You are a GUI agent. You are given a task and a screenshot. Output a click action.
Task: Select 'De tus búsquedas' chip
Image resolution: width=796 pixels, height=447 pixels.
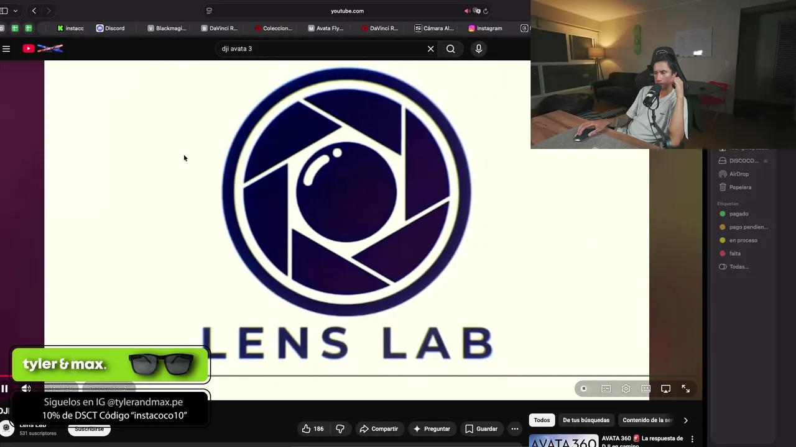pos(586,420)
